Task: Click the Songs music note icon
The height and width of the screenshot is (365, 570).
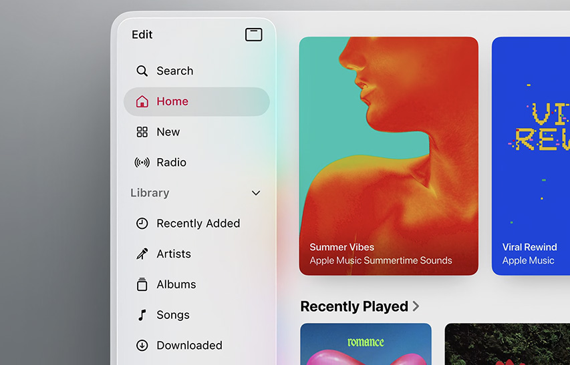Action: (x=142, y=315)
